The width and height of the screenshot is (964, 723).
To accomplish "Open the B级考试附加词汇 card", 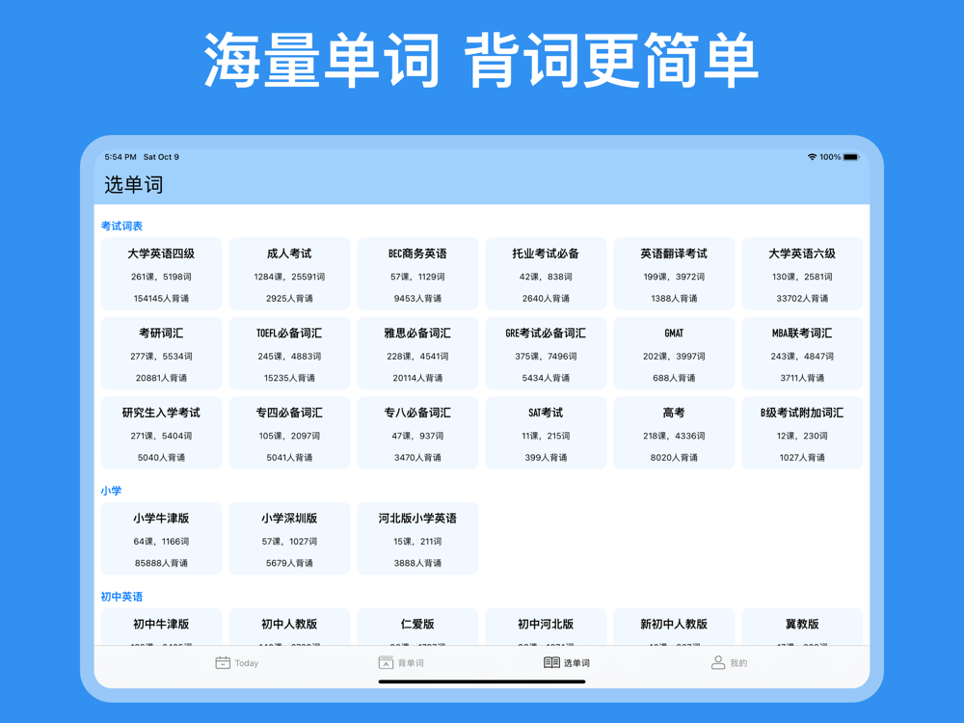I will [x=802, y=433].
